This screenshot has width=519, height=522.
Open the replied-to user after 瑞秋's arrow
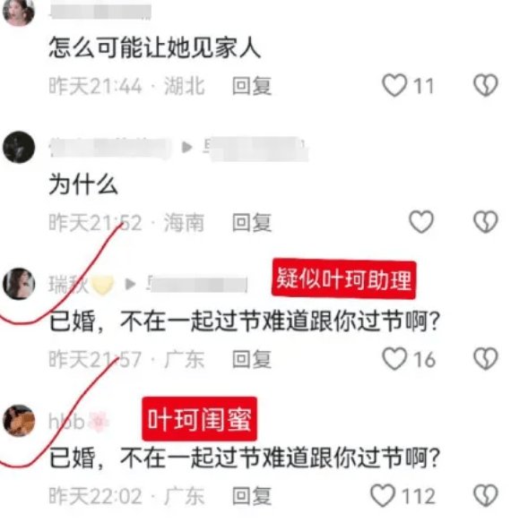196,285
